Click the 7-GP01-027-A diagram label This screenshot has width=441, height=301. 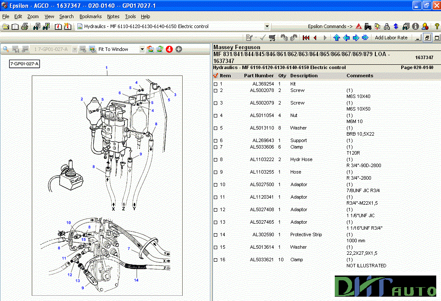tap(24, 63)
